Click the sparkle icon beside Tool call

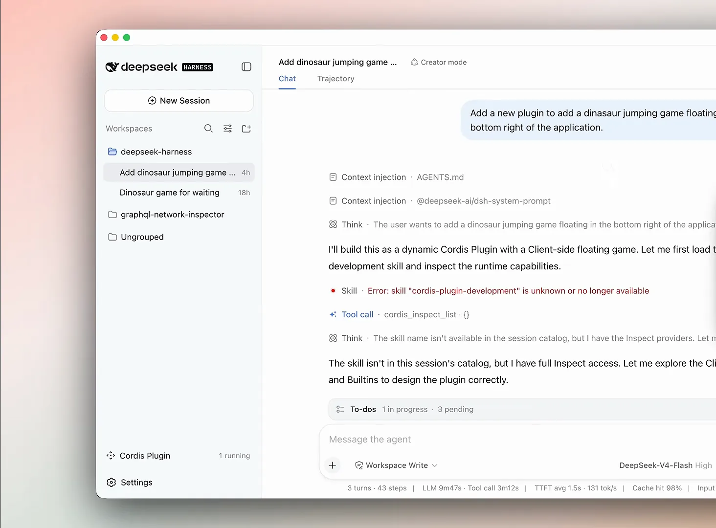click(333, 314)
